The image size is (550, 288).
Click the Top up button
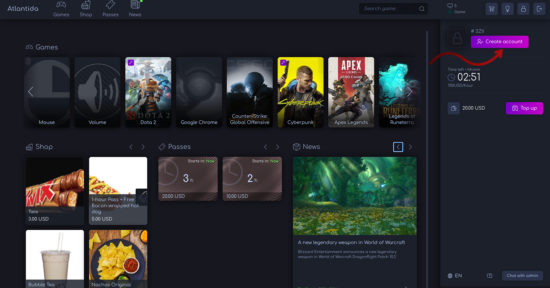(x=524, y=108)
